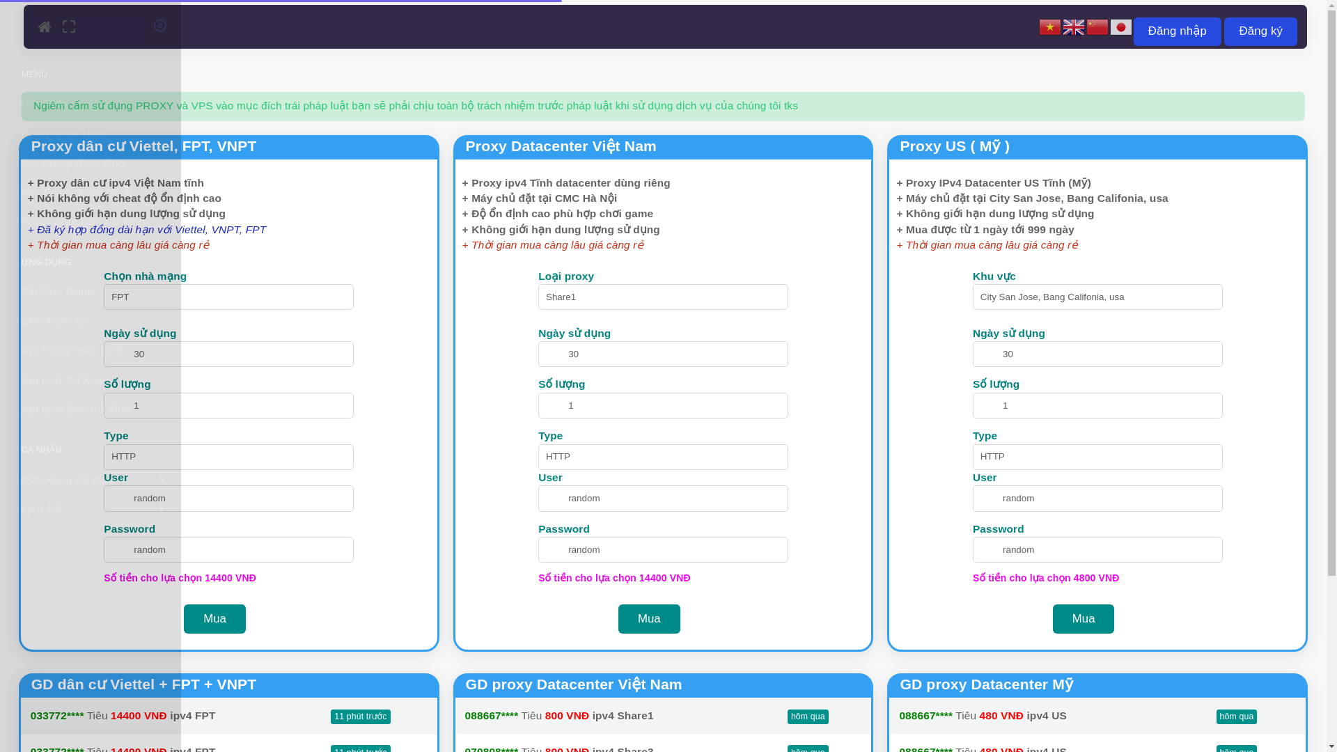Click text 'Máy chủ đặt tại CMC Hà Nội'
The image size is (1337, 752).
point(540,198)
